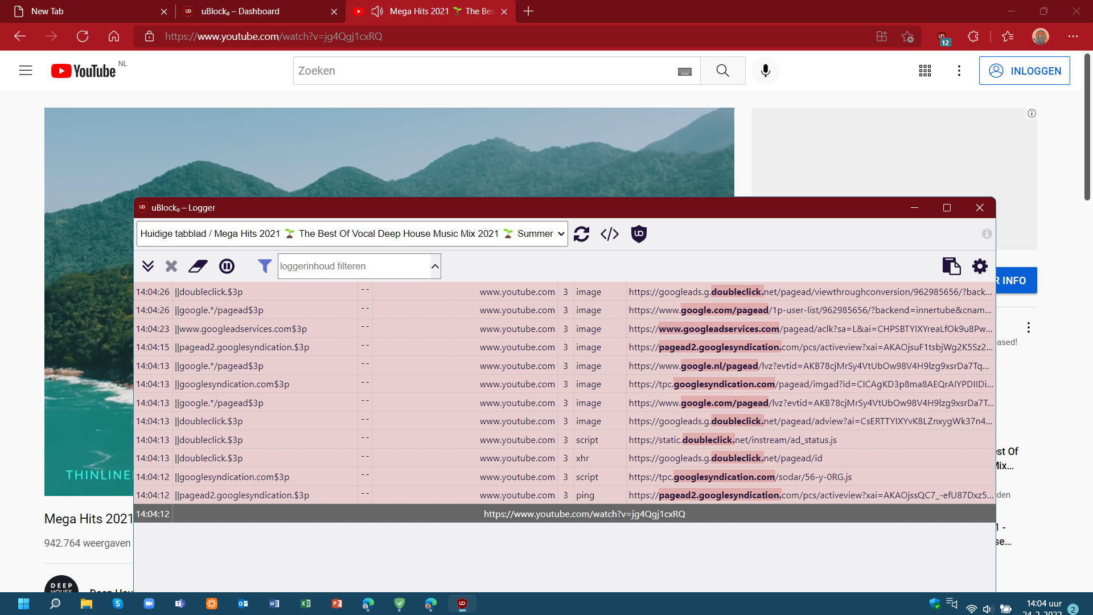Image resolution: width=1093 pixels, height=615 pixels.
Task: Open Microsoft Excel from the taskbar
Action: point(306,604)
